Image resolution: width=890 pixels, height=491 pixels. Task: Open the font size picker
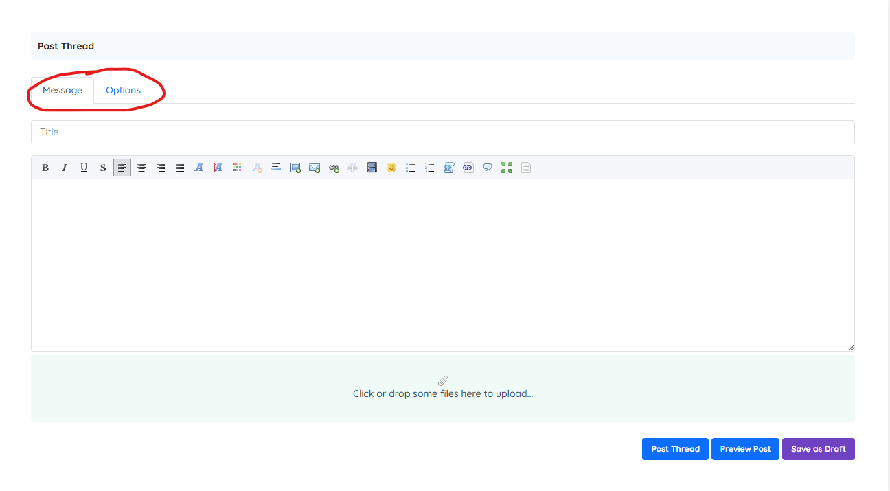[x=218, y=168]
